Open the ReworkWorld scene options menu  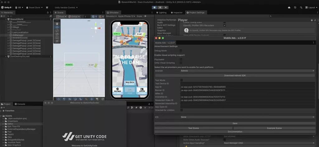coord(51,19)
